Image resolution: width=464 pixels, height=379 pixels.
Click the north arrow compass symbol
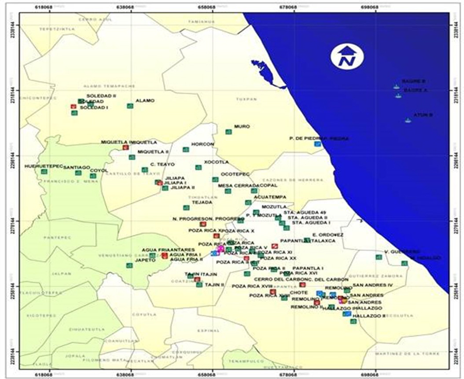347,57
